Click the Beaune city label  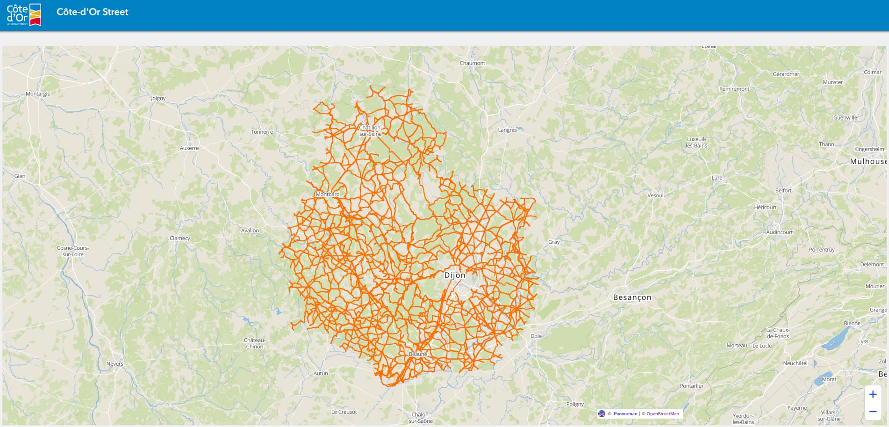417,354
